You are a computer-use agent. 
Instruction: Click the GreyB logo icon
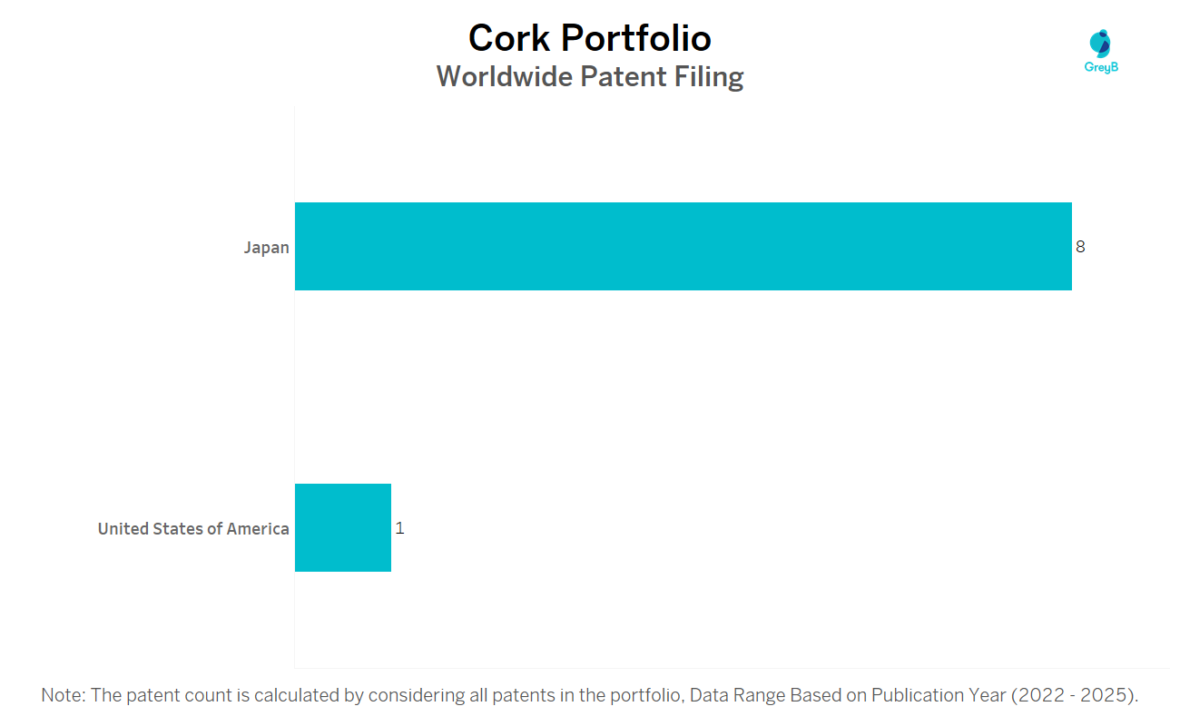1100,43
